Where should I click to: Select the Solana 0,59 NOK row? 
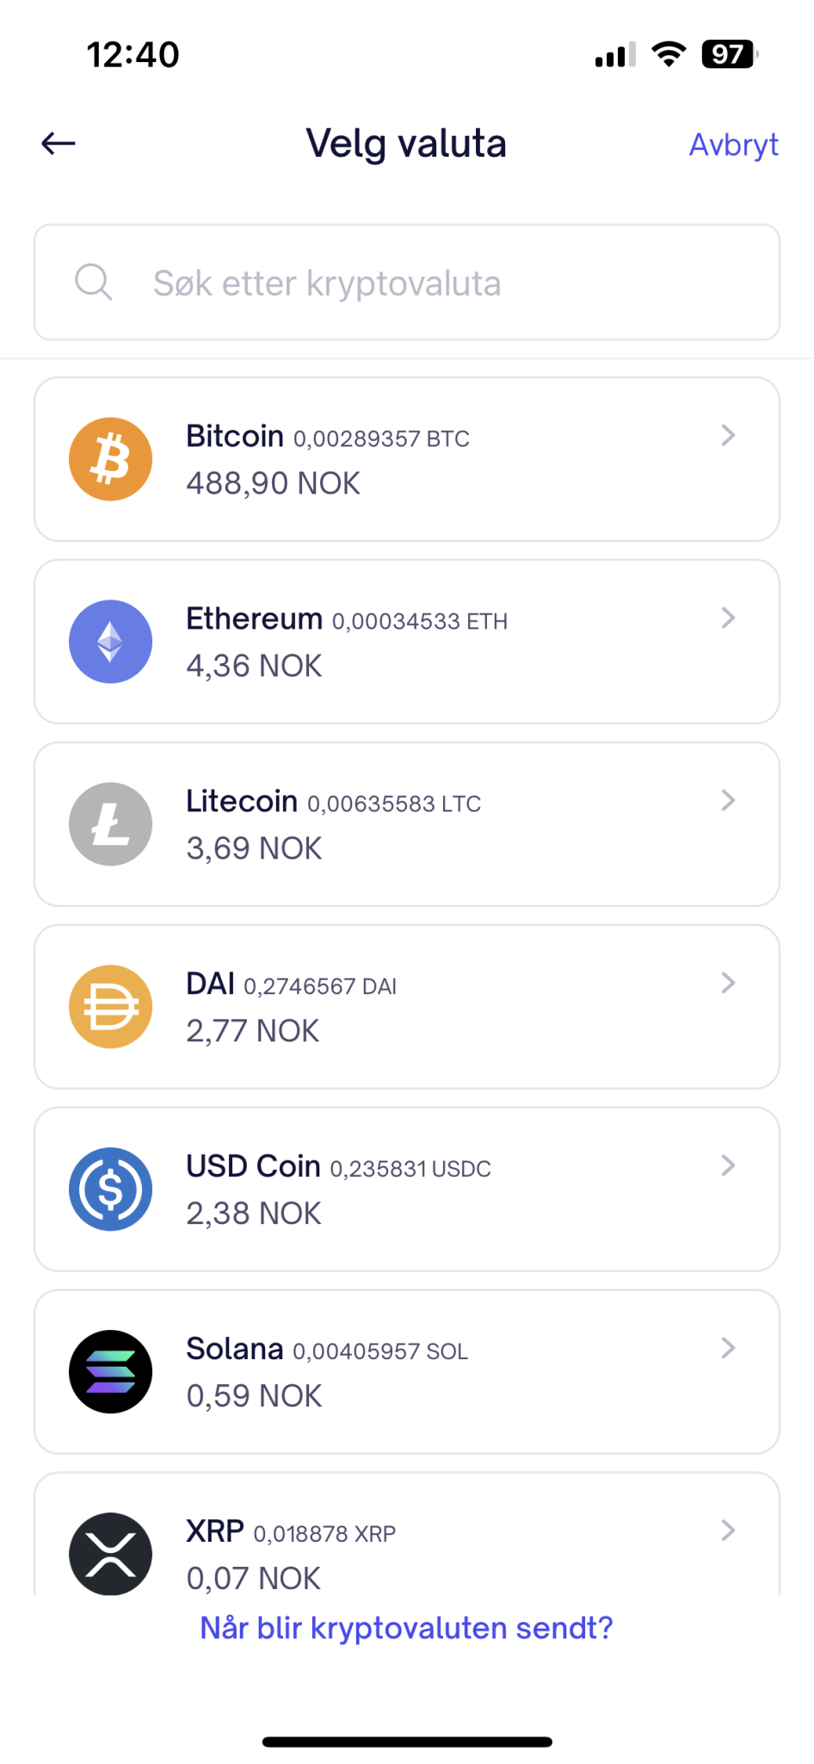406,1372
